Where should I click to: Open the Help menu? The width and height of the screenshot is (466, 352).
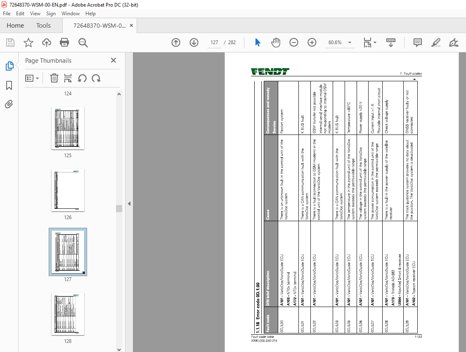tap(90, 13)
